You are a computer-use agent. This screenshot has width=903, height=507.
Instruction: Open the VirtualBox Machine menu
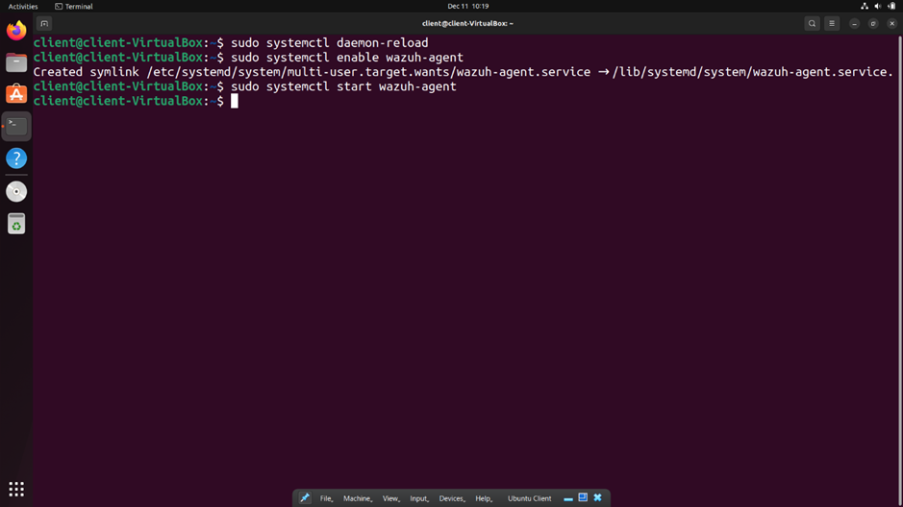click(x=358, y=498)
